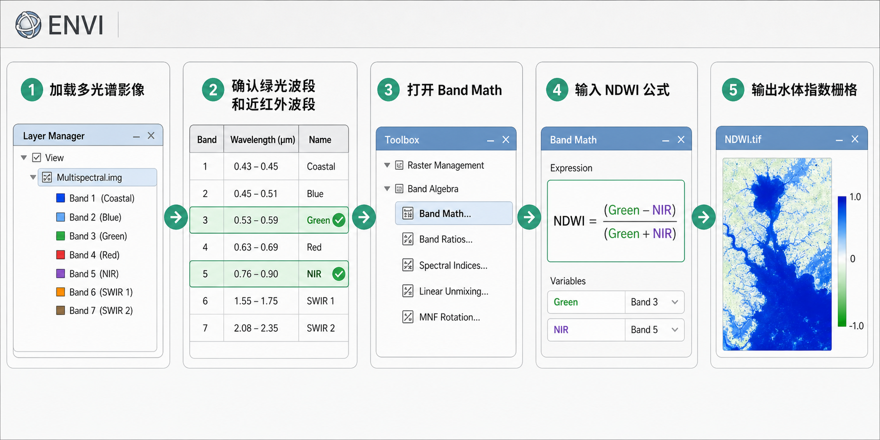Close the NDWI.tif window

click(855, 139)
